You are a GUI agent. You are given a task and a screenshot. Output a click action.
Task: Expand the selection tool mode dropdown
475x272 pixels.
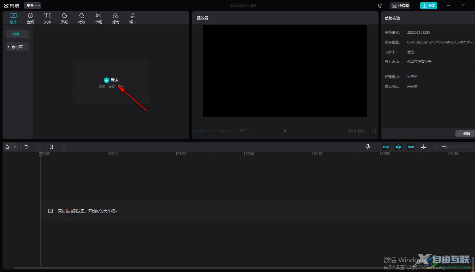tap(15, 147)
